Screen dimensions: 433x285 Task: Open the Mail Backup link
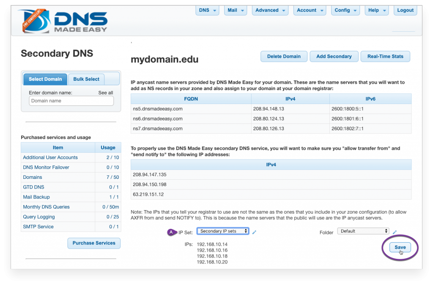[x=36, y=197]
